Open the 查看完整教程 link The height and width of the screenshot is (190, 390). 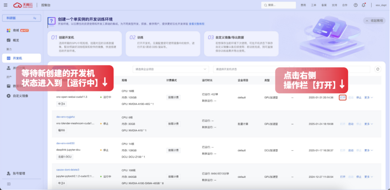[x=196, y=24]
